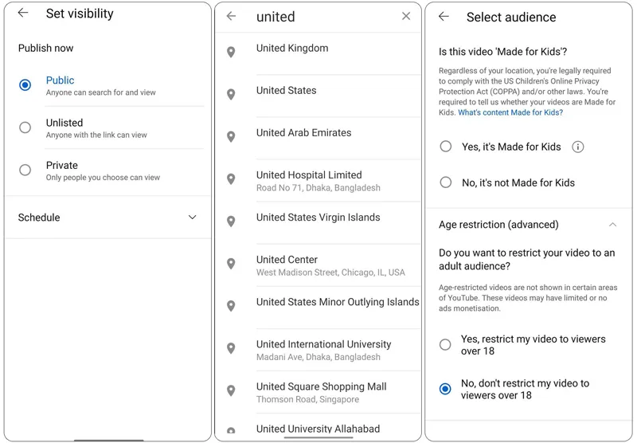Select the Unlisted visibility option
Image resolution: width=637 pixels, height=443 pixels.
[x=25, y=127]
